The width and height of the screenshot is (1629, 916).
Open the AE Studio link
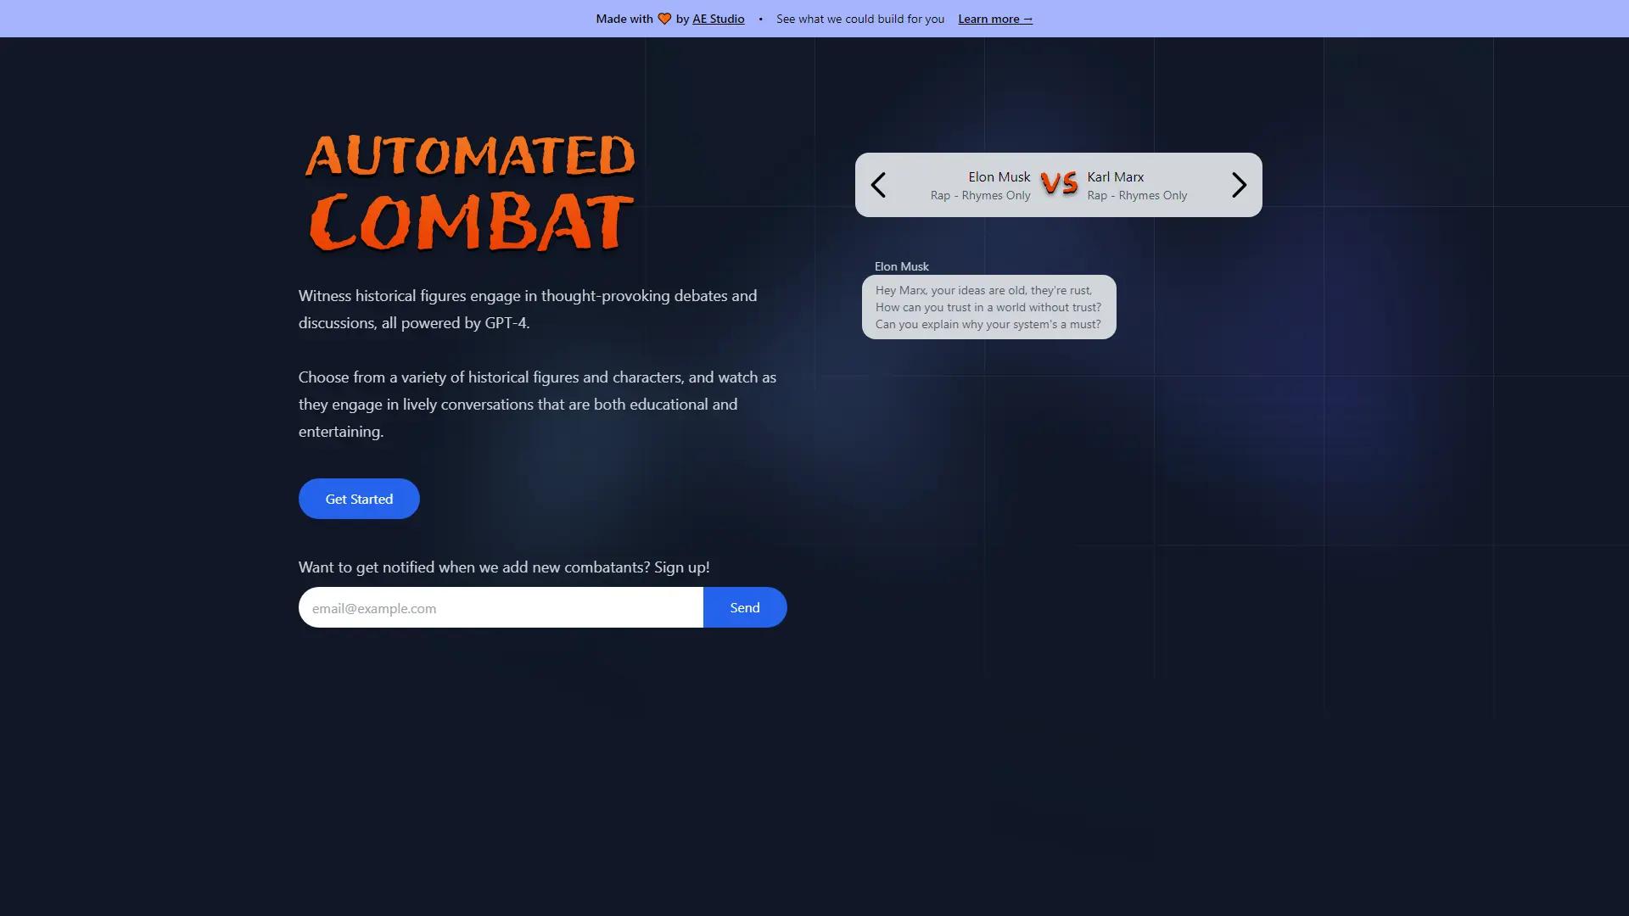click(x=718, y=18)
